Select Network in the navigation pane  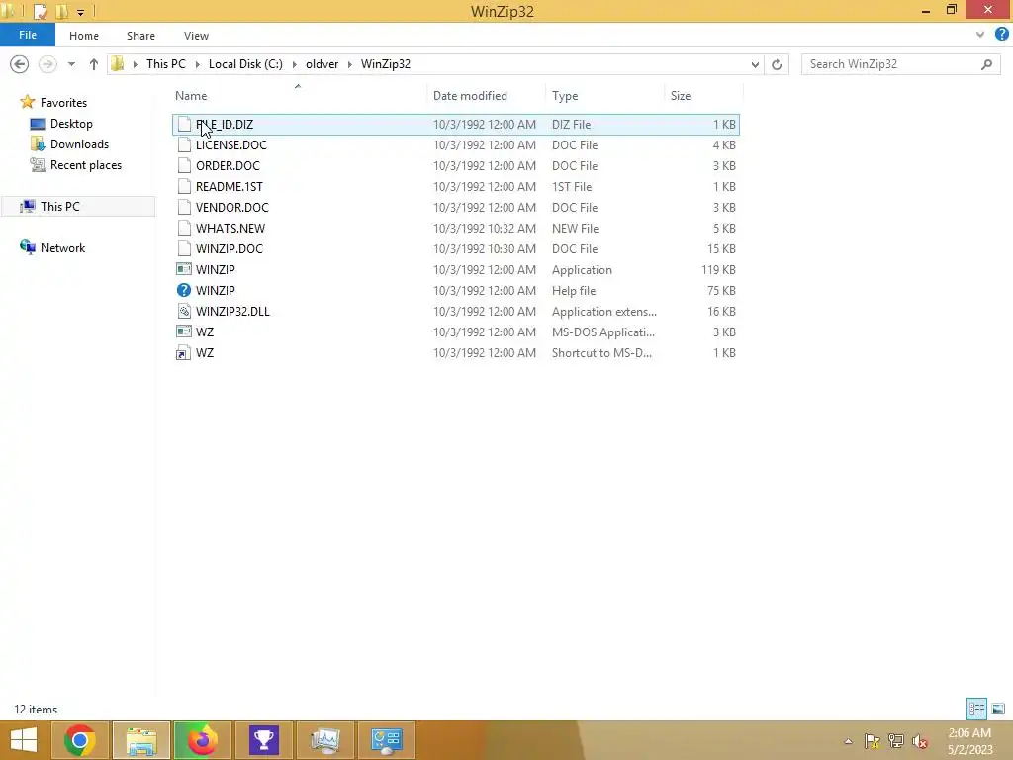point(62,247)
